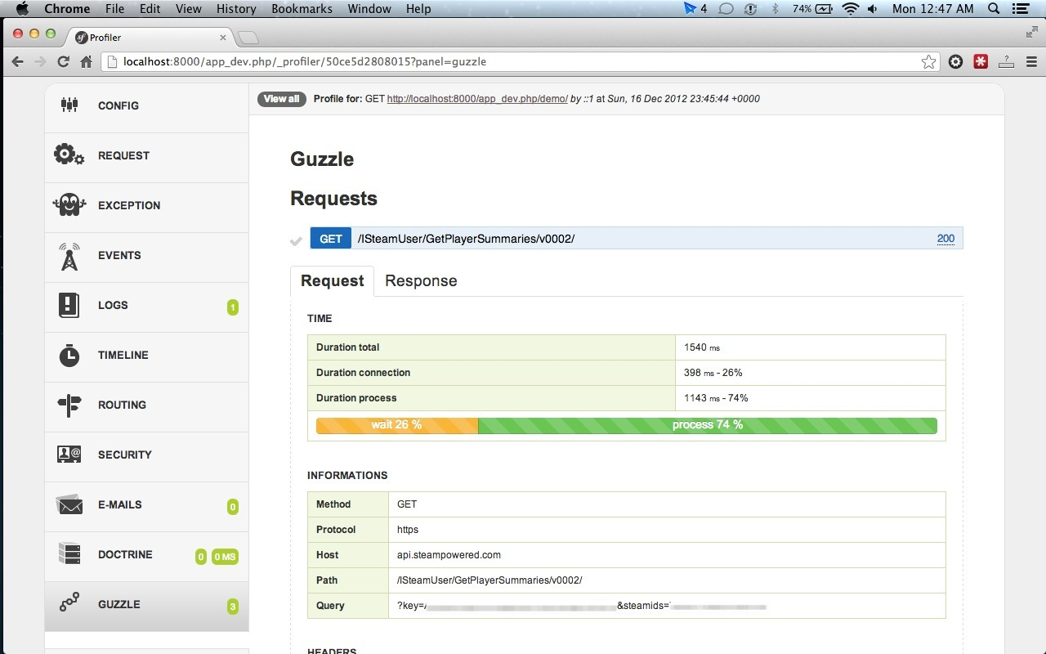Click the red asterisk extension icon

point(981,61)
